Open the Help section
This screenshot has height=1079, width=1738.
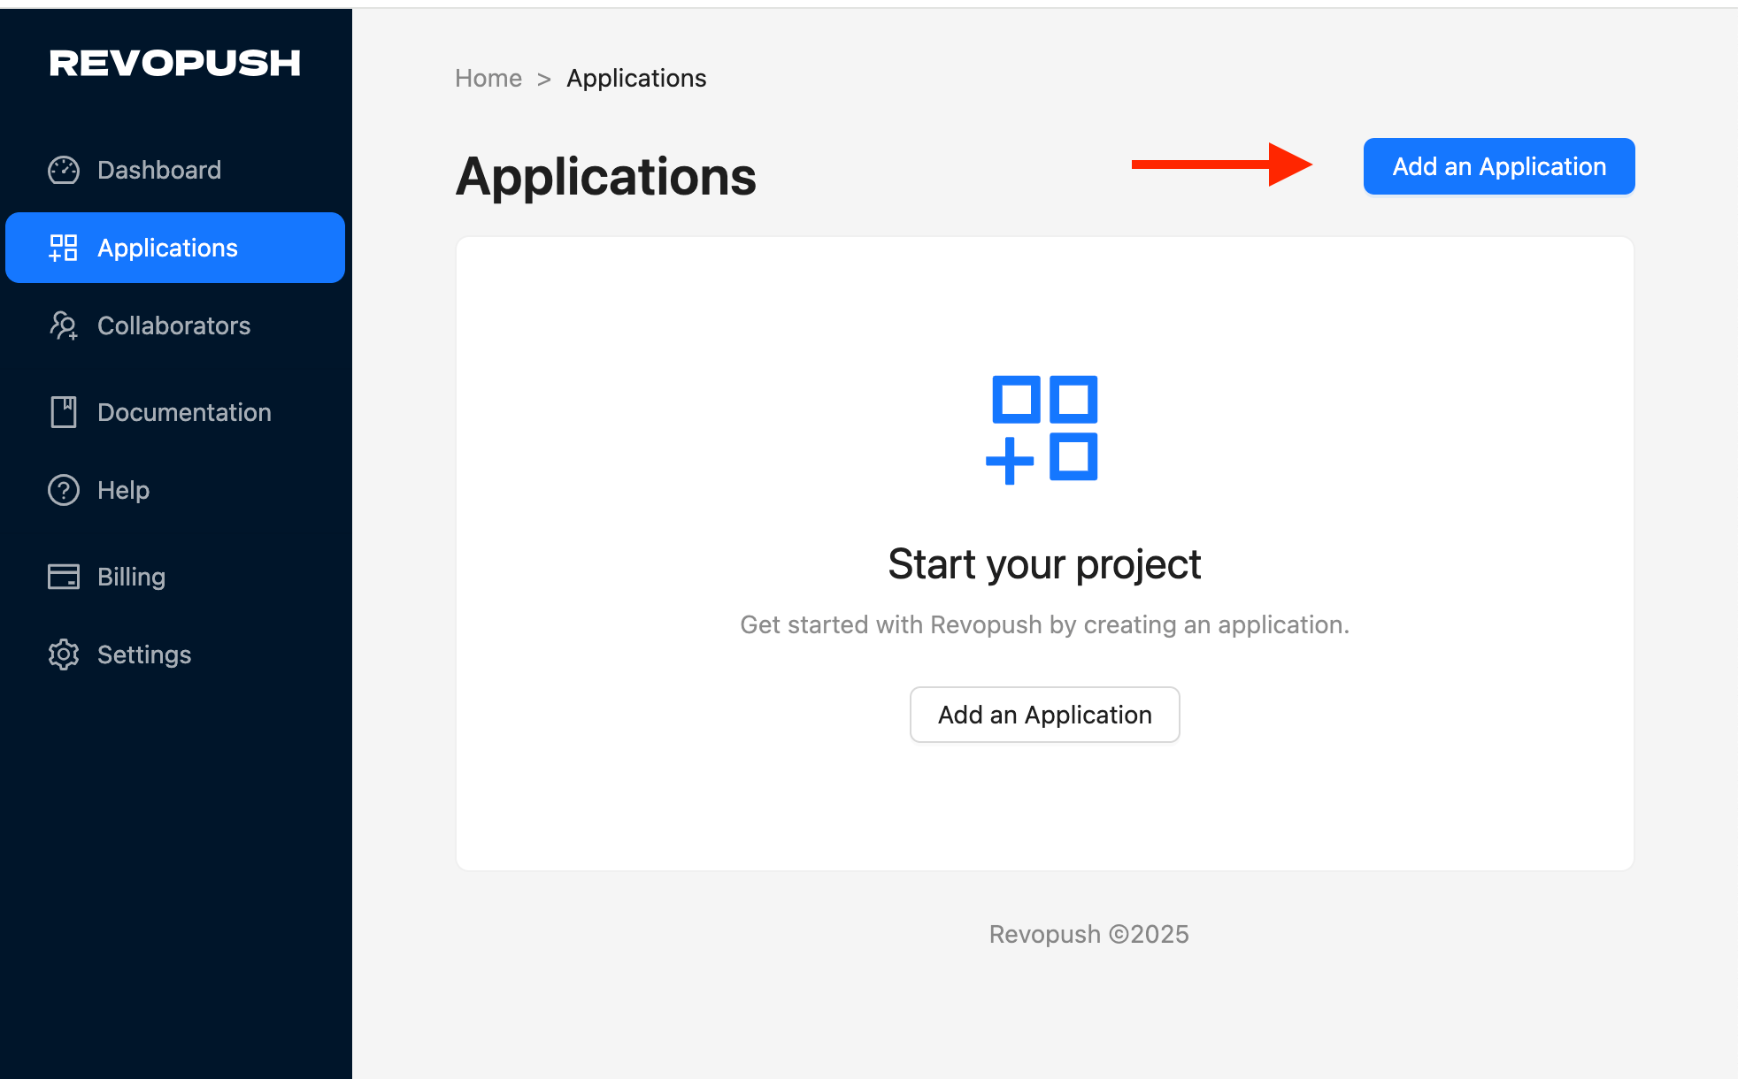click(x=122, y=490)
